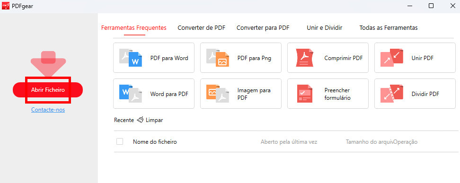The height and width of the screenshot is (183, 460).
Task: Tick the select-all checkbox beside Nome do ficheiro
Action: [120, 141]
